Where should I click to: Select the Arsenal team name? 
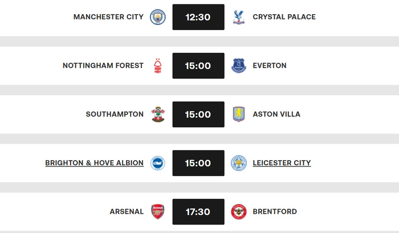pos(127,212)
